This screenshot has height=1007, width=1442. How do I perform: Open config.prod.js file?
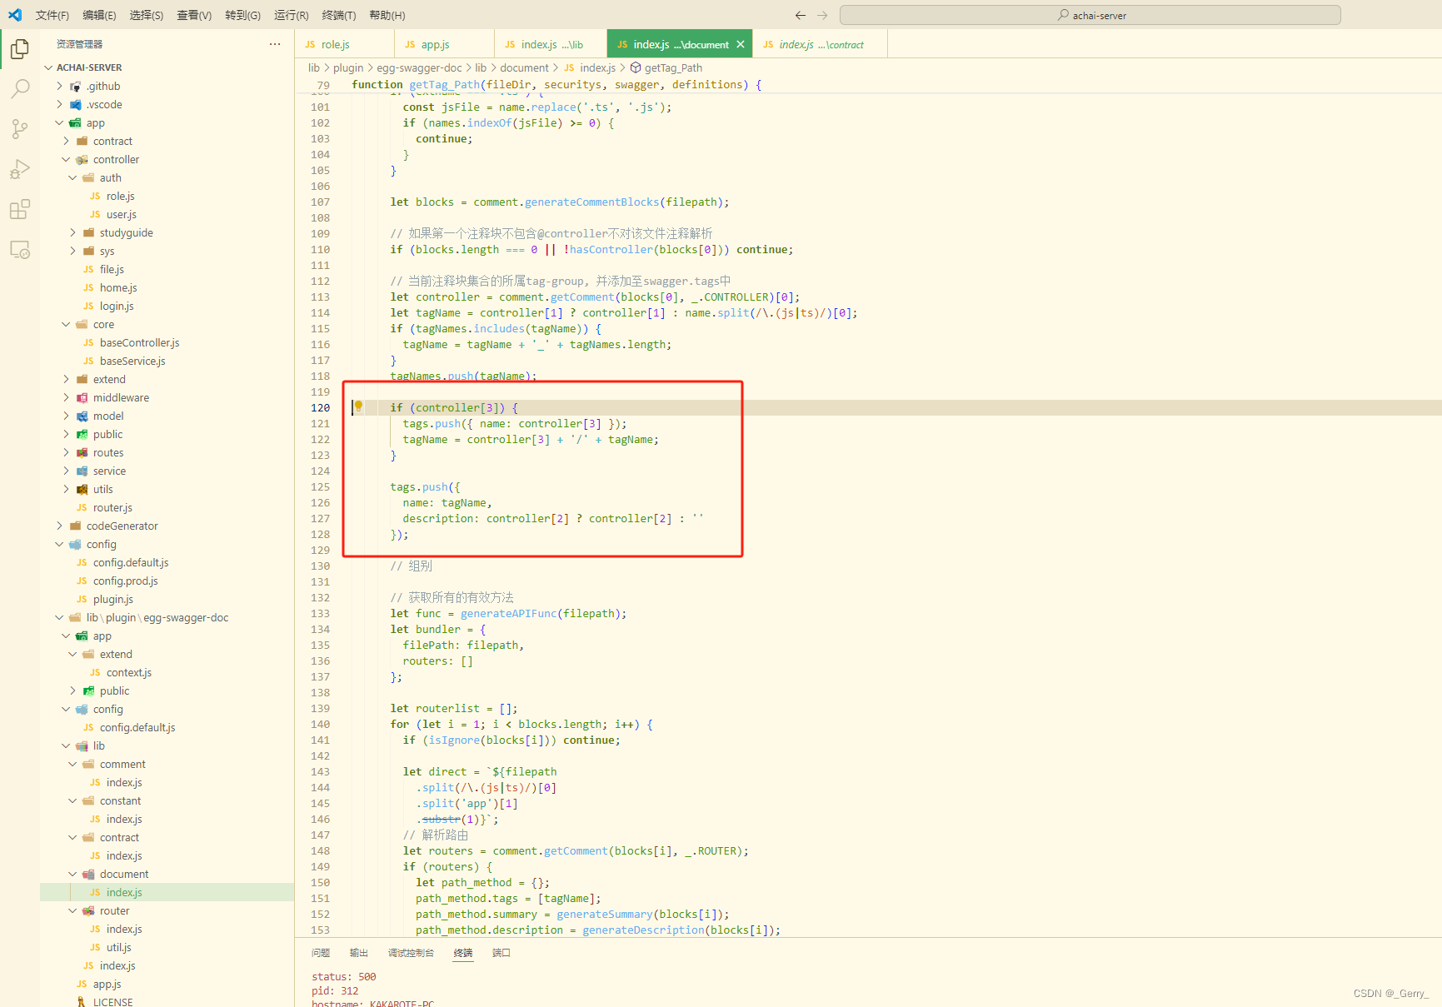(167, 581)
